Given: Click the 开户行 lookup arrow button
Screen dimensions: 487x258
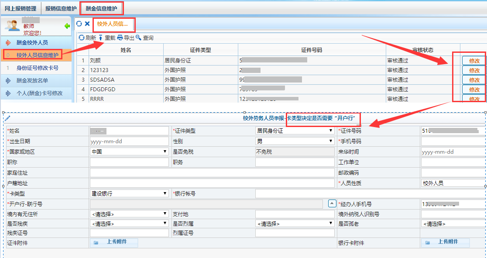Looking at the screenshot, I should click(332, 204).
